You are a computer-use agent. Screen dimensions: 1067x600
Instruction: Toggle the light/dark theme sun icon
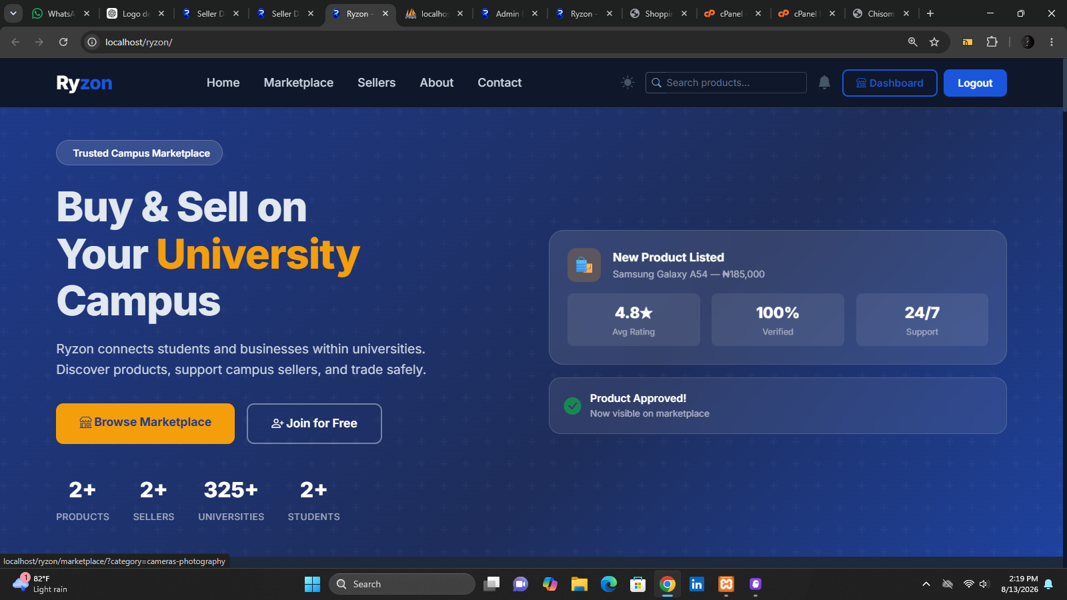pyautogui.click(x=628, y=83)
